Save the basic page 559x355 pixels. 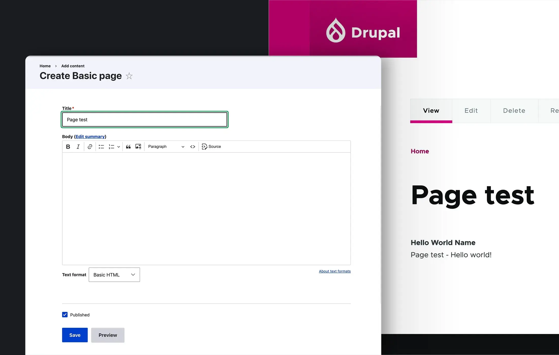coord(75,335)
